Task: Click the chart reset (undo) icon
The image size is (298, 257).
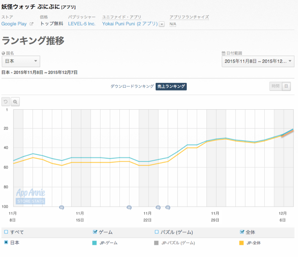Action: point(6,102)
